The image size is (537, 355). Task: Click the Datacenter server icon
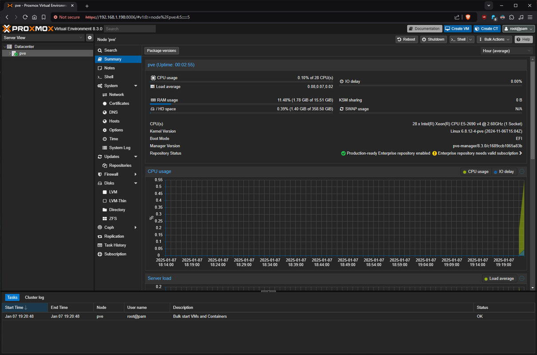(x=10, y=46)
